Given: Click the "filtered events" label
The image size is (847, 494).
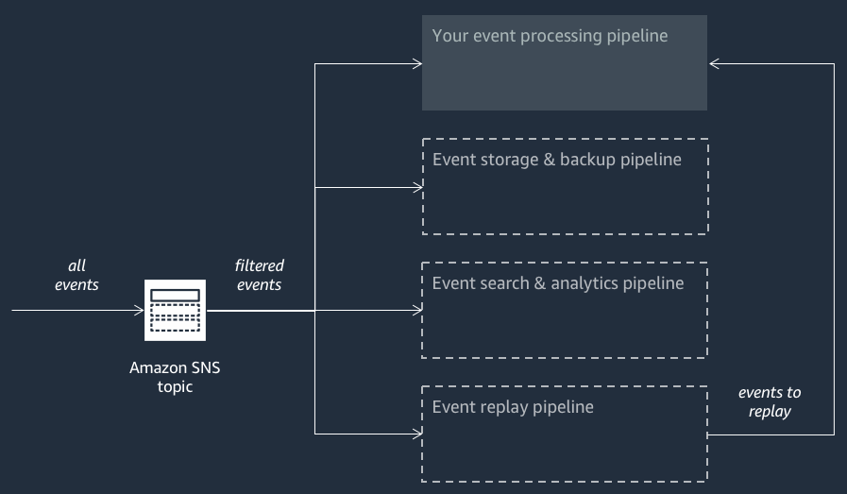Looking at the screenshot, I should [x=260, y=275].
